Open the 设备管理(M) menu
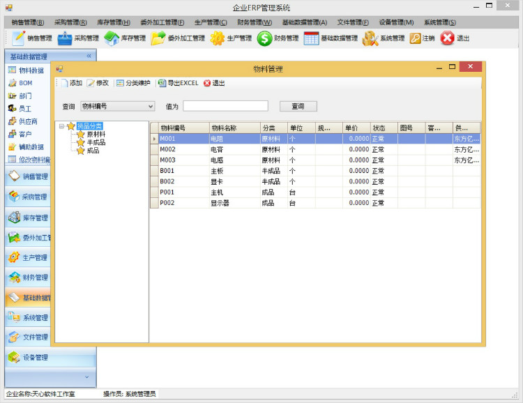The height and width of the screenshot is (403, 523). pos(396,22)
